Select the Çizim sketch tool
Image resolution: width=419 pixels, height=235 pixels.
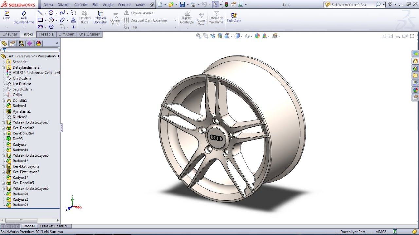tap(7, 16)
